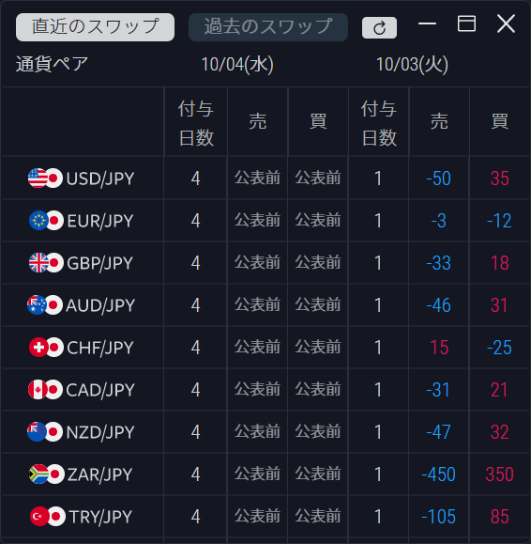Select the TRY/JPY currency pair row
Viewport: 531px width, 544px height.
point(265,517)
